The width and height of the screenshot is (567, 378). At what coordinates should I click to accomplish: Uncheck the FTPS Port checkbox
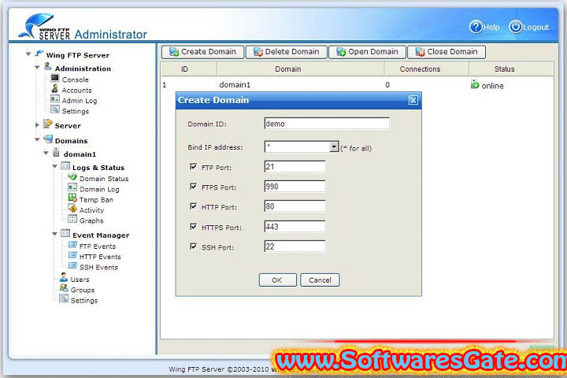pyautogui.click(x=194, y=187)
